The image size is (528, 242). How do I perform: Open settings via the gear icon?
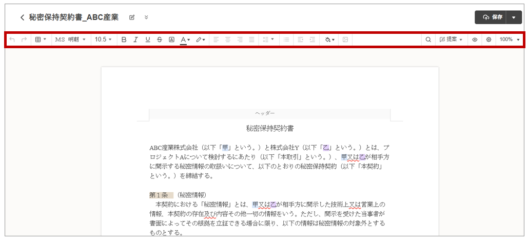pos(488,39)
